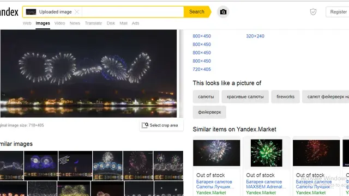The height and width of the screenshot is (196, 349).
Task: Open market item image with green fireworks
Action: pos(266,153)
